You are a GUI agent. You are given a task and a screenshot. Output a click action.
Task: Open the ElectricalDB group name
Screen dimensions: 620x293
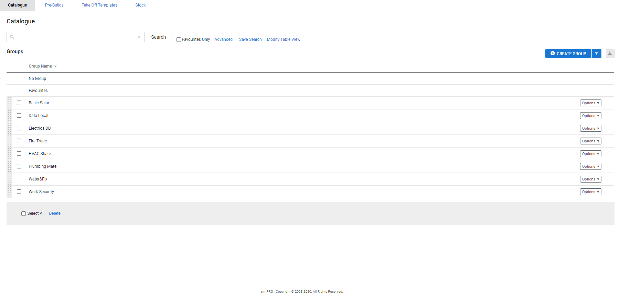pyautogui.click(x=40, y=128)
